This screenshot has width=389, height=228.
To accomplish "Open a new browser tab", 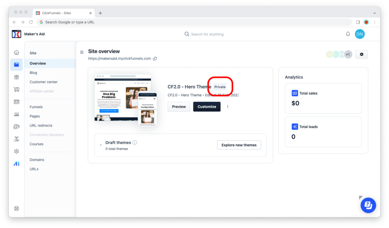I will (x=100, y=13).
